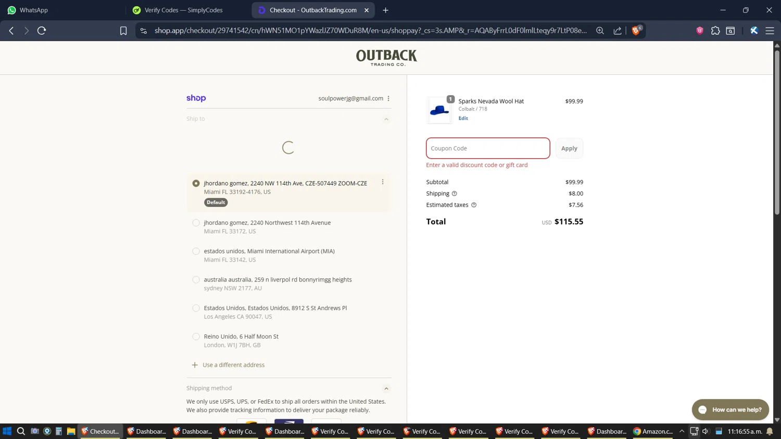Show the Shipping info tooltip icon
Image resolution: width=781 pixels, height=439 pixels.
coord(454,193)
